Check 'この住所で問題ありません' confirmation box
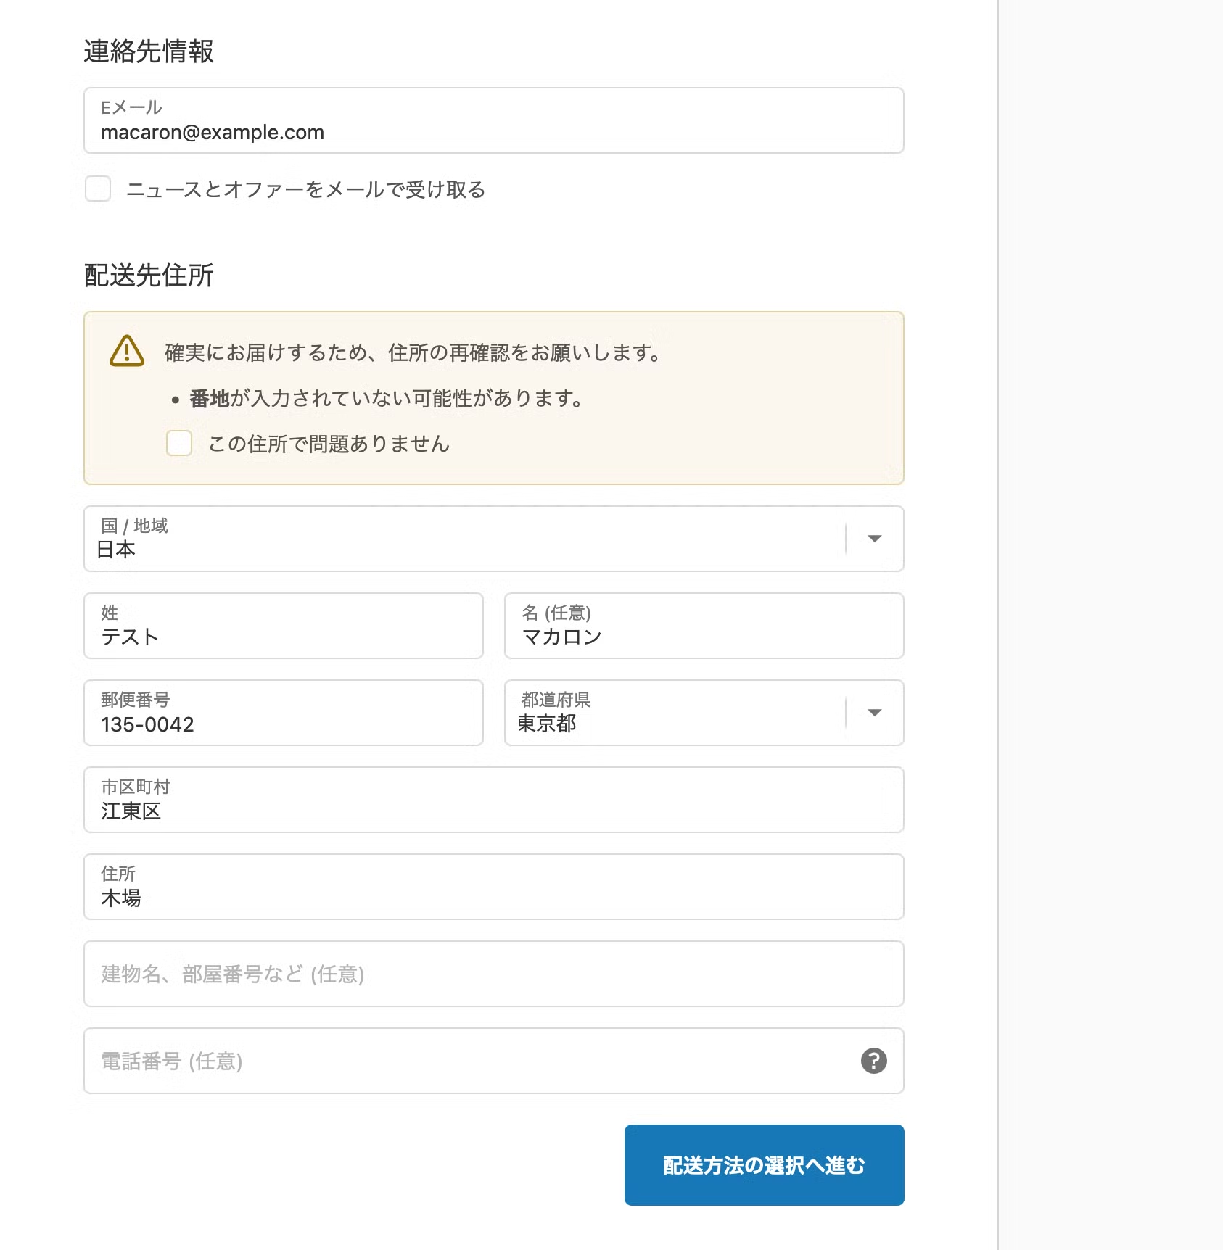This screenshot has width=1223, height=1250. 179,443
